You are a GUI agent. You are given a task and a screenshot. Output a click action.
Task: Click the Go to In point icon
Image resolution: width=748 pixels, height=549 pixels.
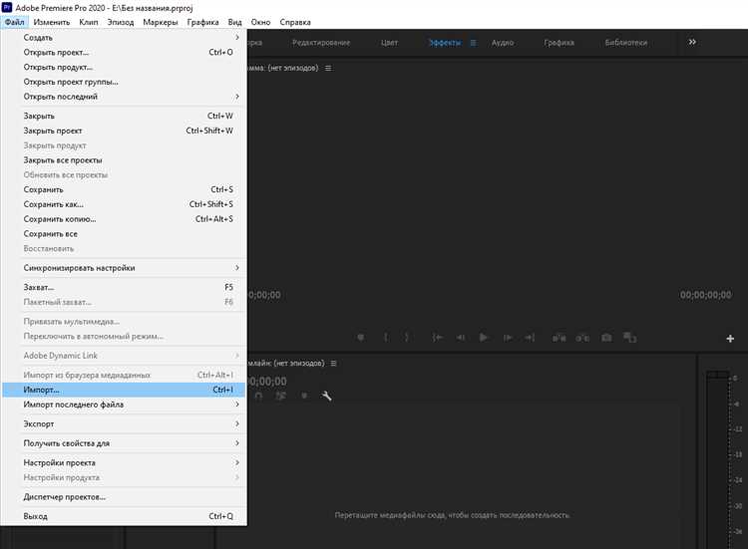[437, 338]
